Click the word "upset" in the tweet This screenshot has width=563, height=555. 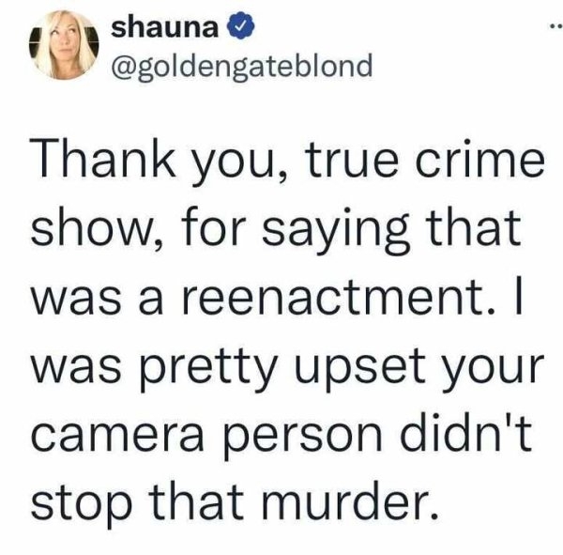point(360,369)
